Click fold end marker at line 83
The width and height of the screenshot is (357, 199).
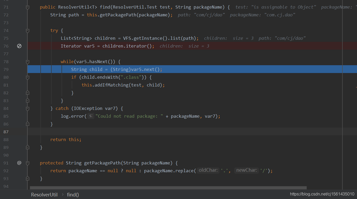pyautogui.click(x=27, y=100)
